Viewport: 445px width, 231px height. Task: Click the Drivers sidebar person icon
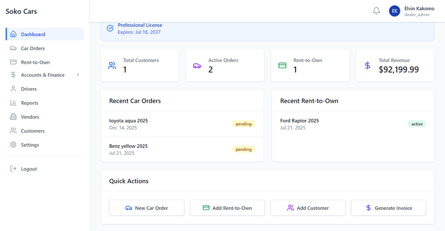13,89
